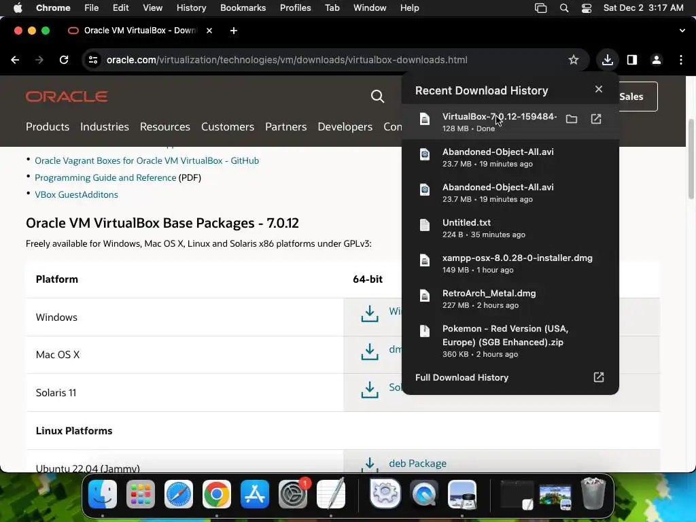Open Finder from the Dock
The width and height of the screenshot is (696, 522).
103,493
